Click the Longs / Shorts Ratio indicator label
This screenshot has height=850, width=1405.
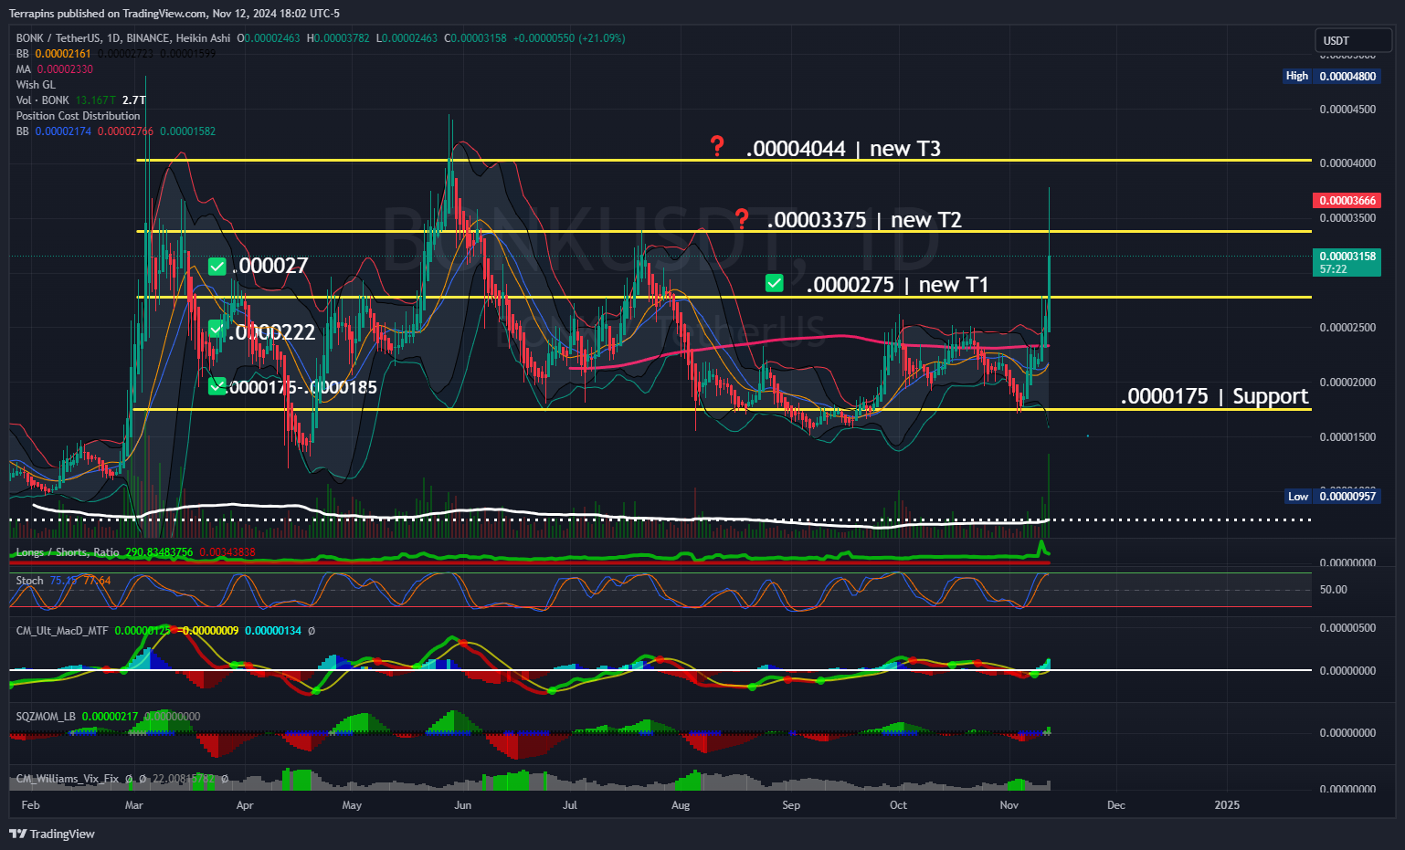point(68,552)
